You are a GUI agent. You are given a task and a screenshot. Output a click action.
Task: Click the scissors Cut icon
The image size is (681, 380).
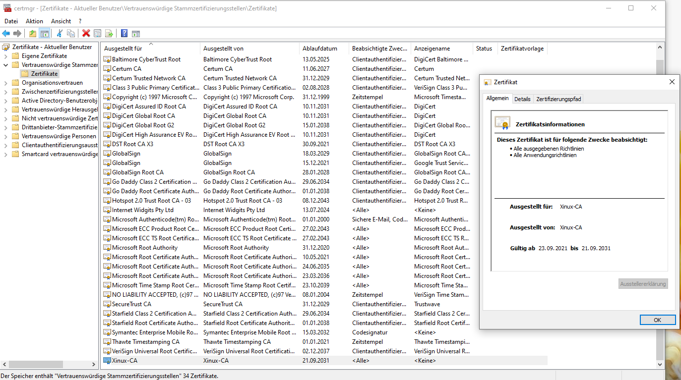click(x=60, y=33)
